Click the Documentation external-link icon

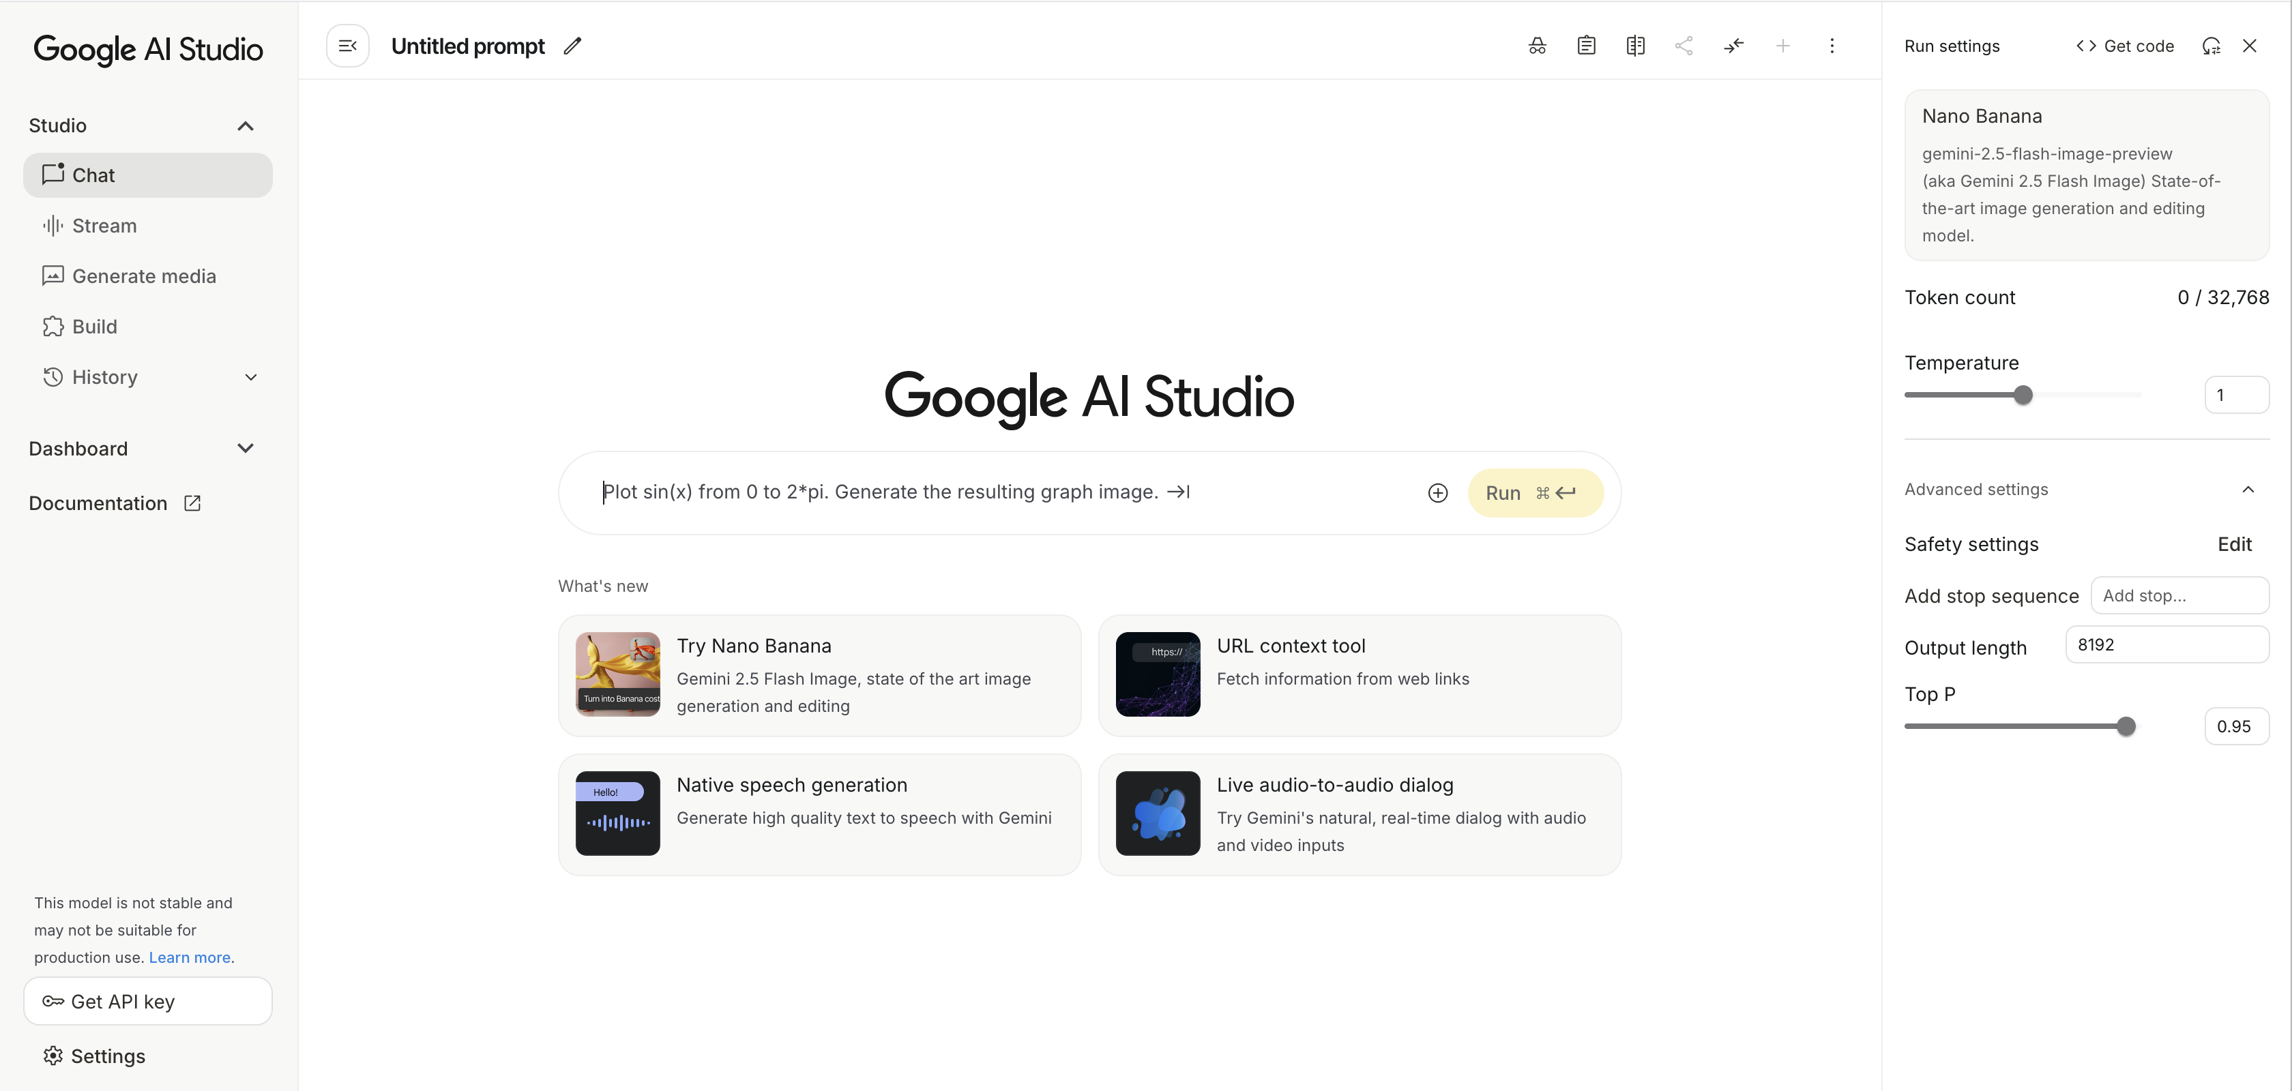point(192,504)
